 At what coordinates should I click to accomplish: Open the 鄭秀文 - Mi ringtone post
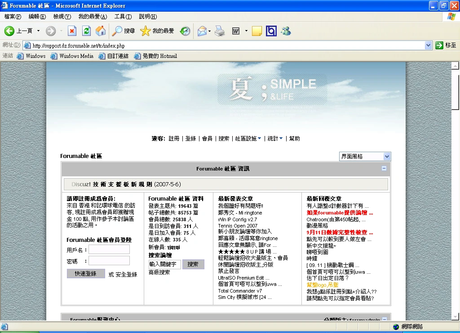pyautogui.click(x=240, y=213)
